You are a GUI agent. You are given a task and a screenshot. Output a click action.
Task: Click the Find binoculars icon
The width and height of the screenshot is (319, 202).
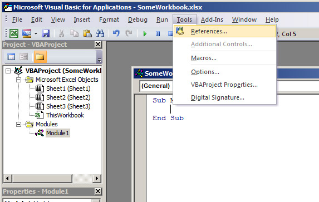[100, 33]
